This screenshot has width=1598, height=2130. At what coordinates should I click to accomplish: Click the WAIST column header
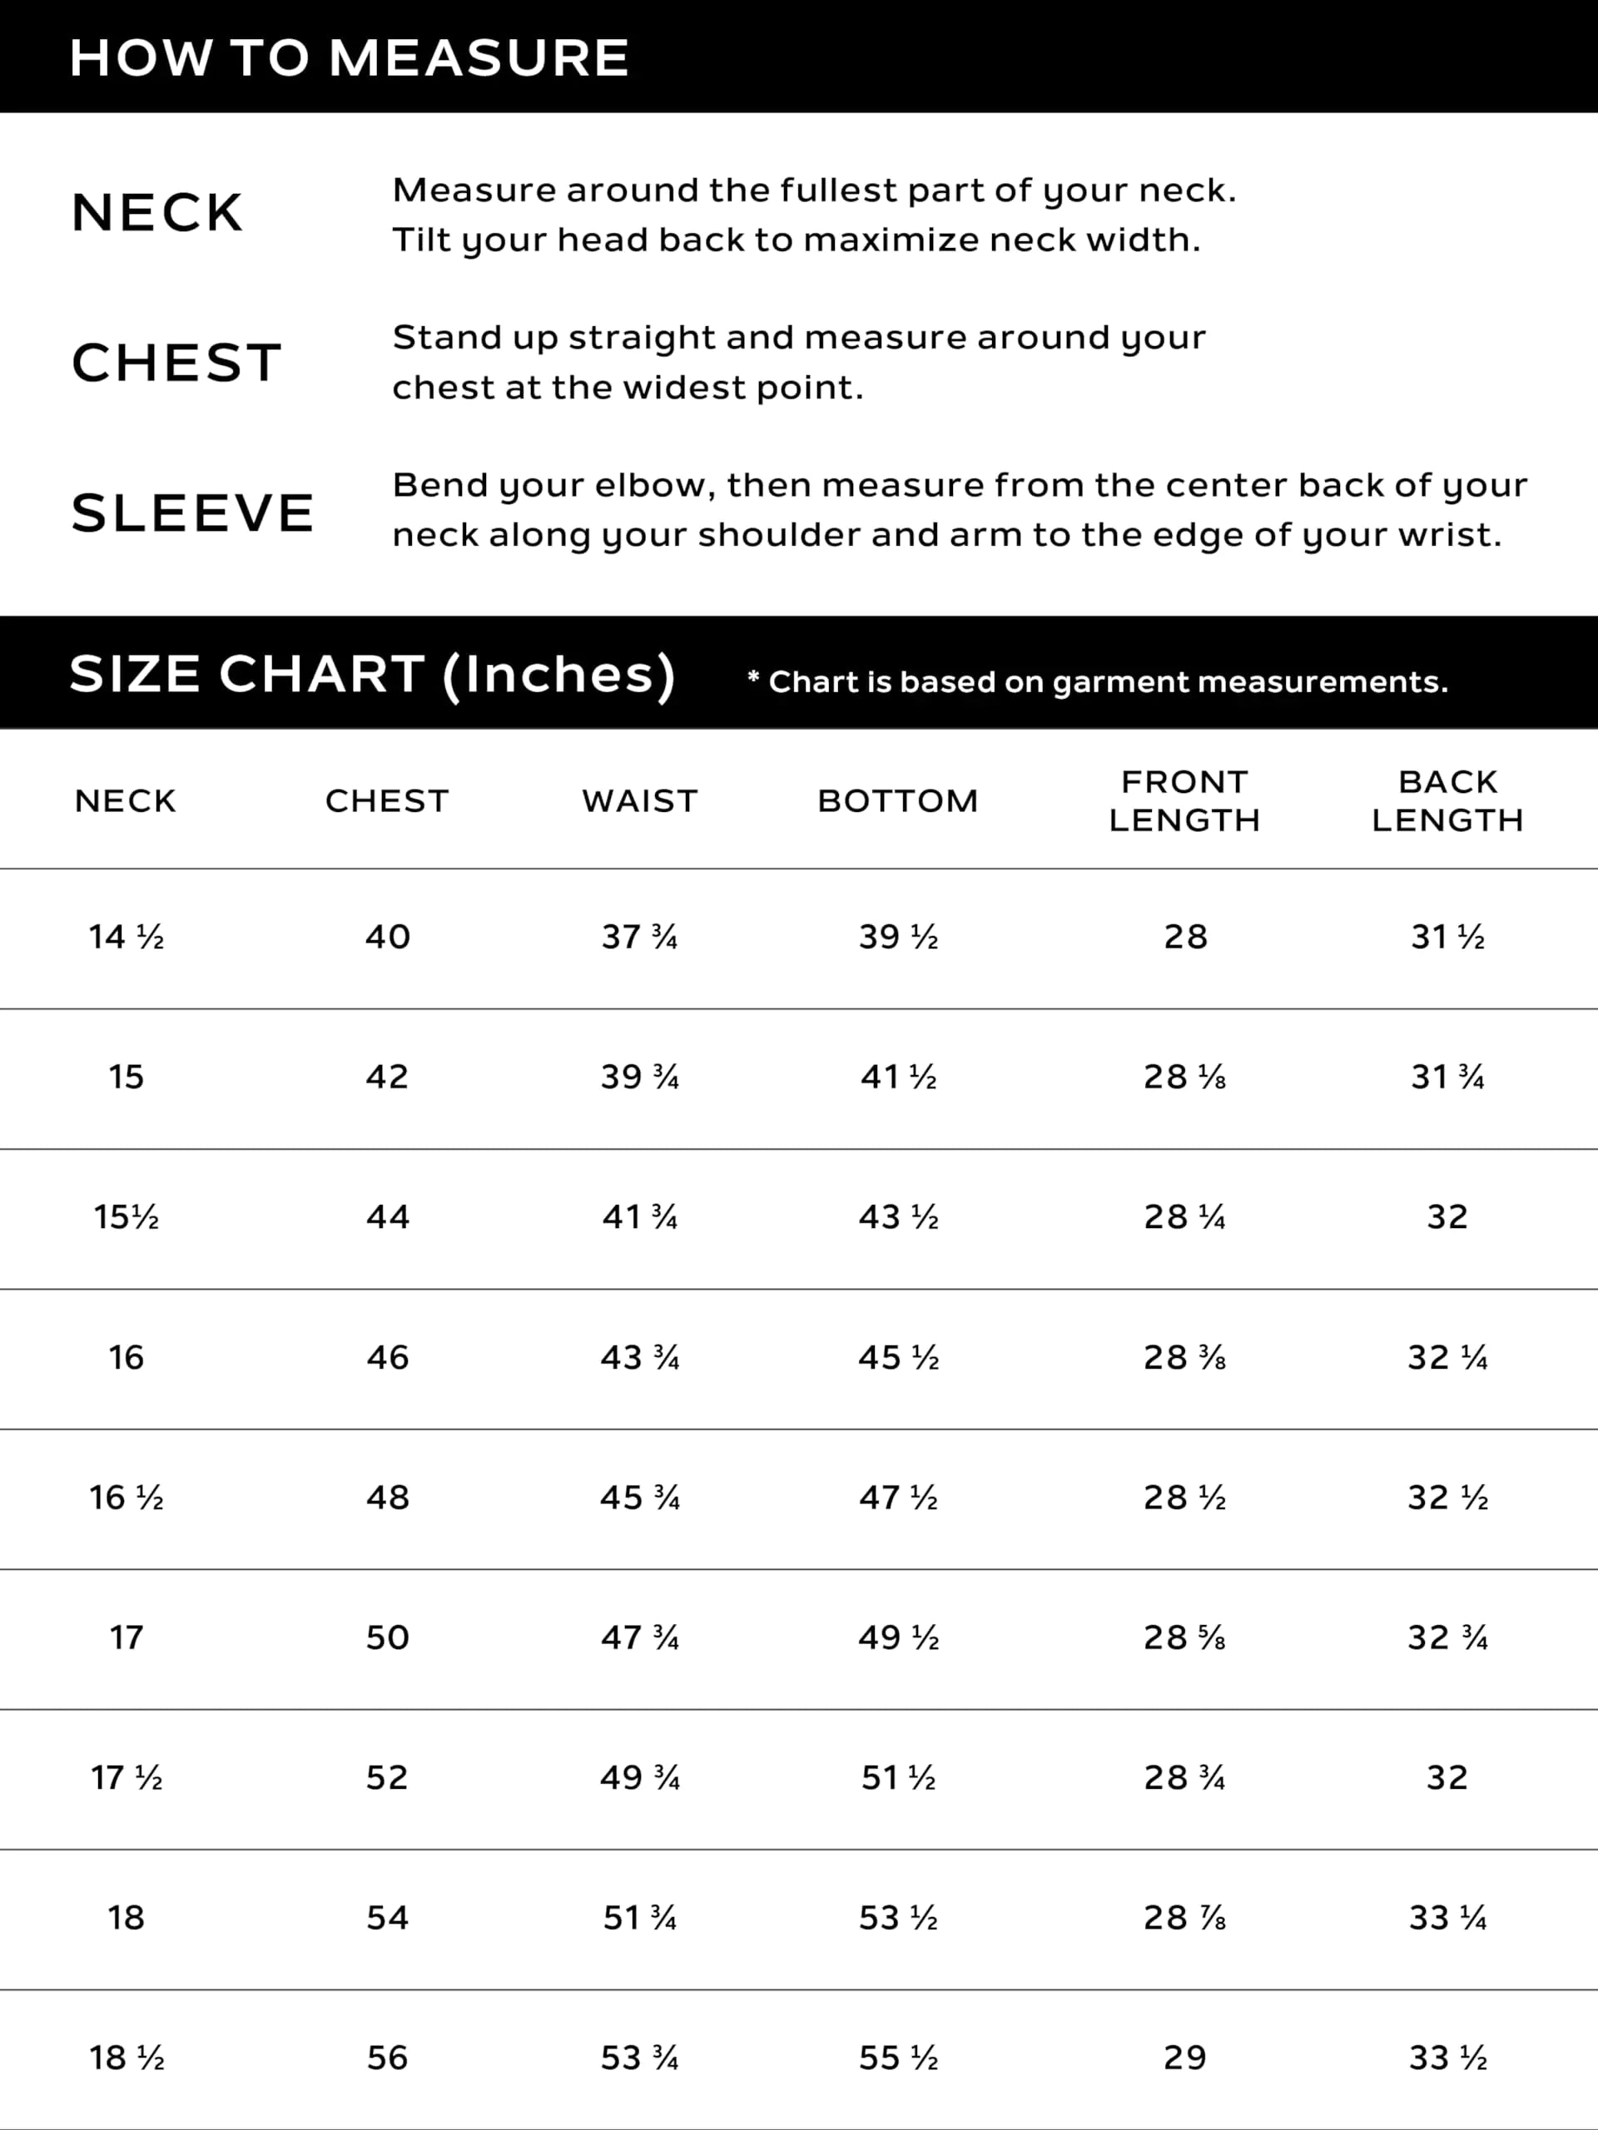tap(639, 801)
